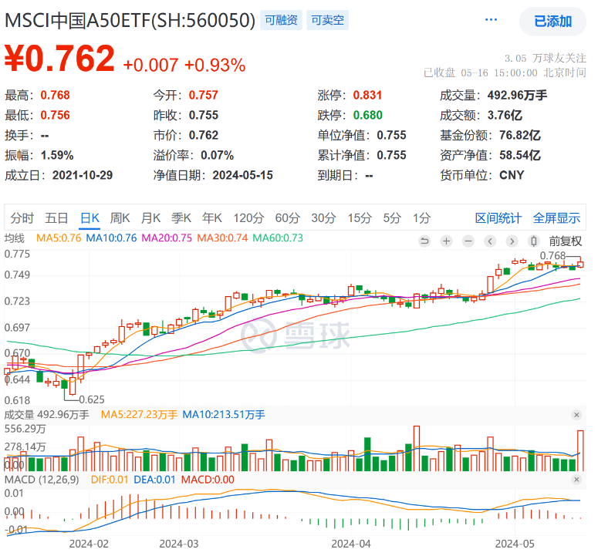This screenshot has width=598, height=556.
Task: Click the 2024-04 date axis label
Action: tap(351, 544)
